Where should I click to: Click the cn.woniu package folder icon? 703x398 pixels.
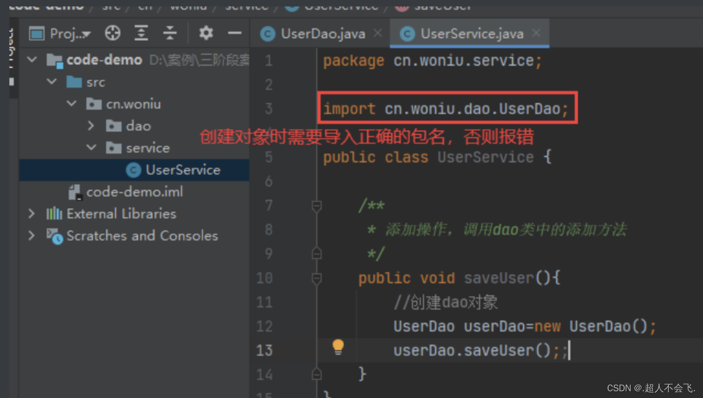94,103
